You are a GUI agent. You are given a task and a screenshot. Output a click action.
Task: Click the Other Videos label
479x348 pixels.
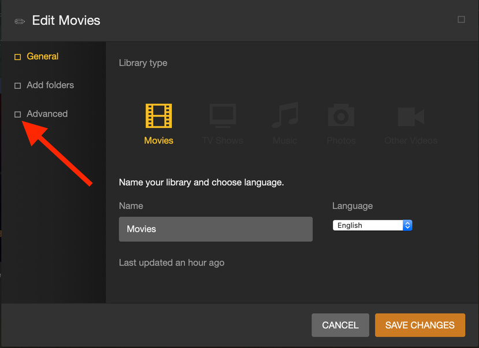tap(411, 141)
